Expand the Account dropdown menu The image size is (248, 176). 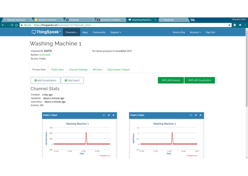195,32
